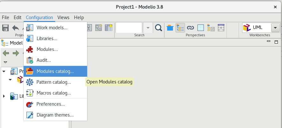Open Modules catalog... menu entry

click(56, 71)
